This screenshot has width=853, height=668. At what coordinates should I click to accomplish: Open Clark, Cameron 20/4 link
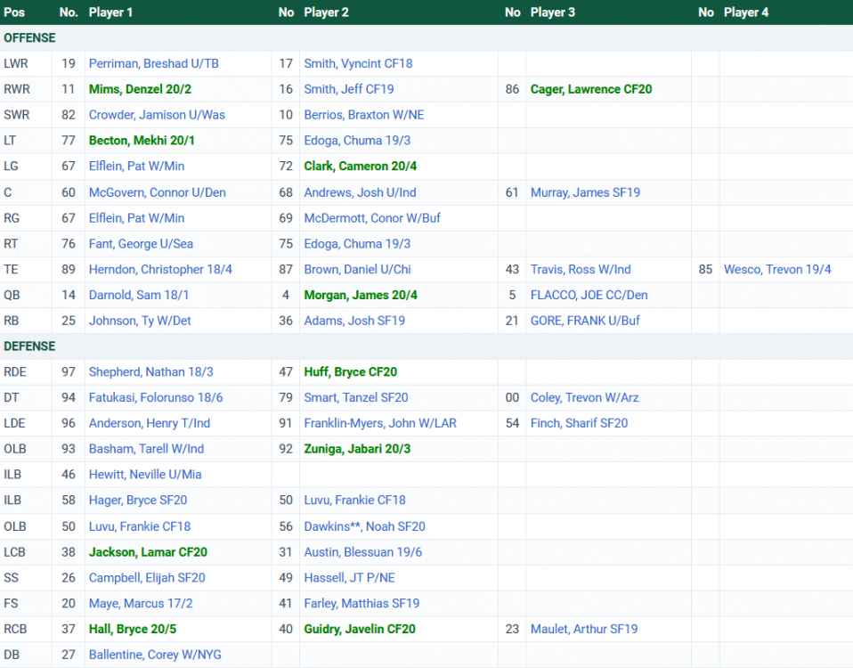coord(360,166)
